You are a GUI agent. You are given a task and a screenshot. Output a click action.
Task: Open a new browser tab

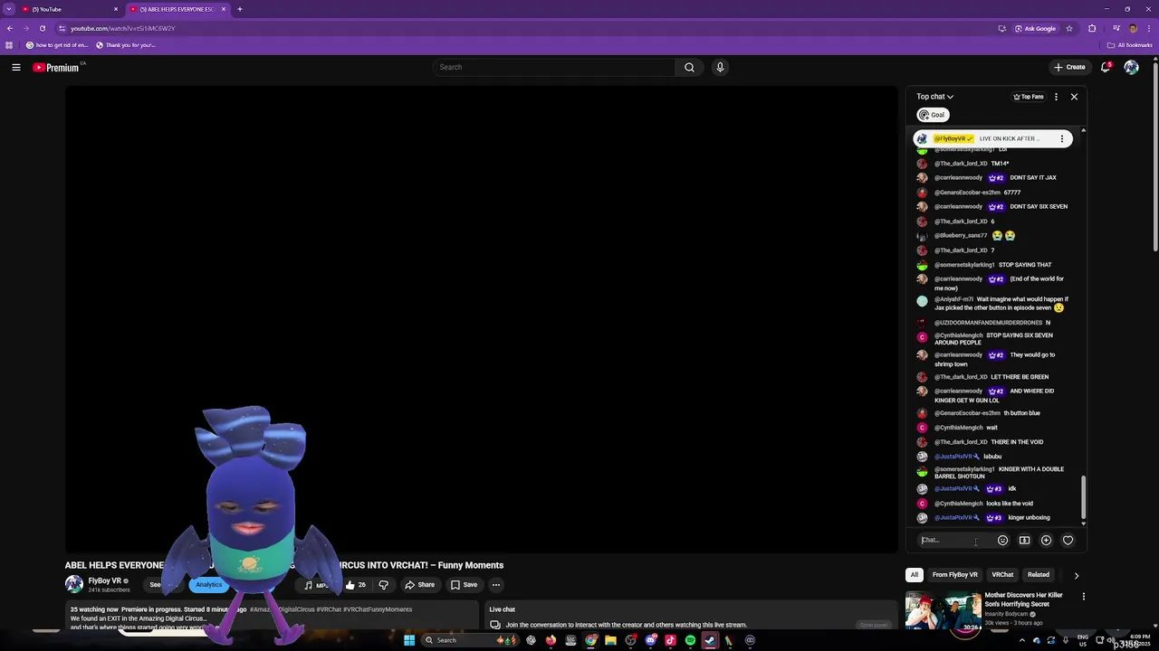coord(240,9)
